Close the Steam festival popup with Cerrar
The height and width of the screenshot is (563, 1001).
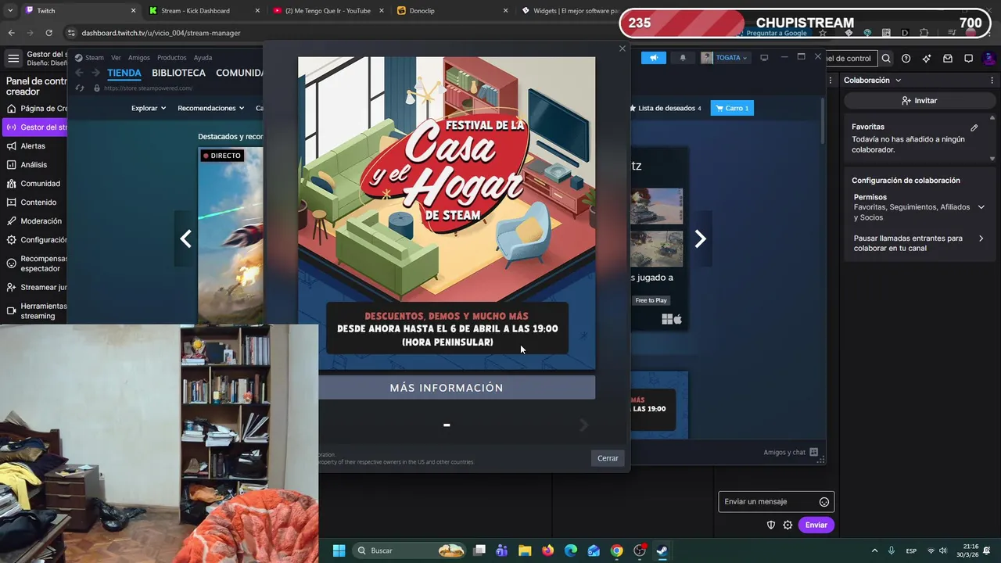coord(608,458)
